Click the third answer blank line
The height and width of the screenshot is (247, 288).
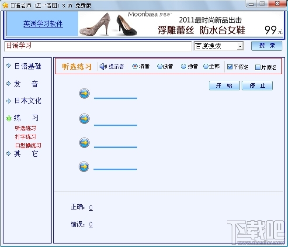pyautogui.click(x=115, y=147)
